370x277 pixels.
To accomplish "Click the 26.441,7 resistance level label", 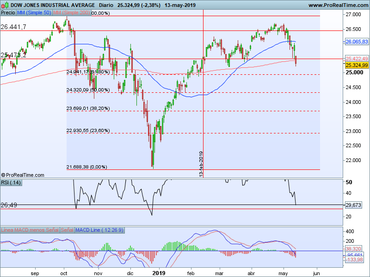I will pyautogui.click(x=13, y=27).
